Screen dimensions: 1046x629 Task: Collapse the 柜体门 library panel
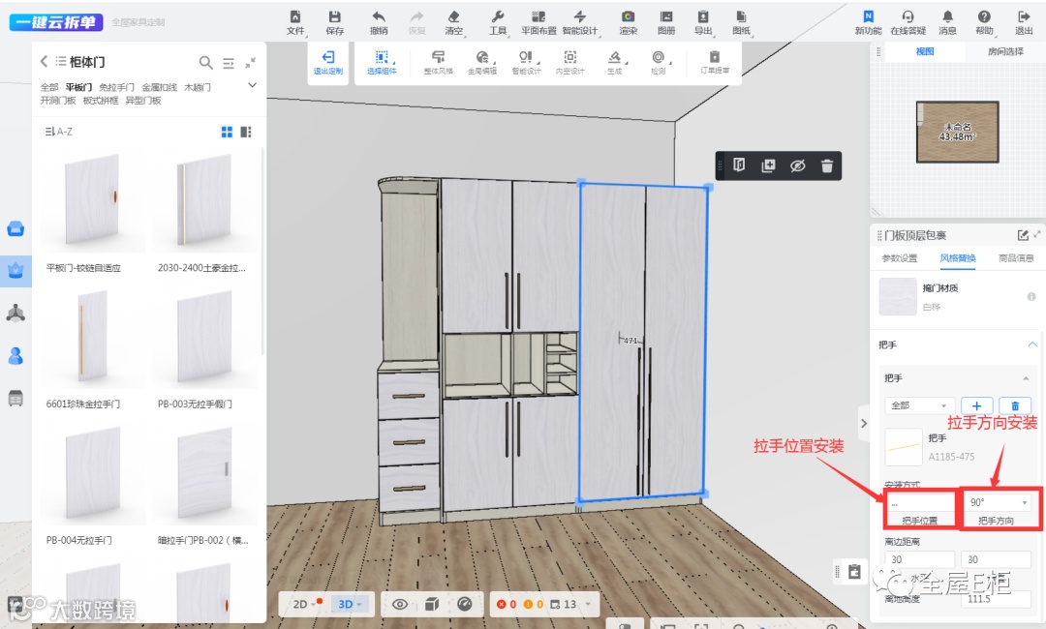(250, 63)
